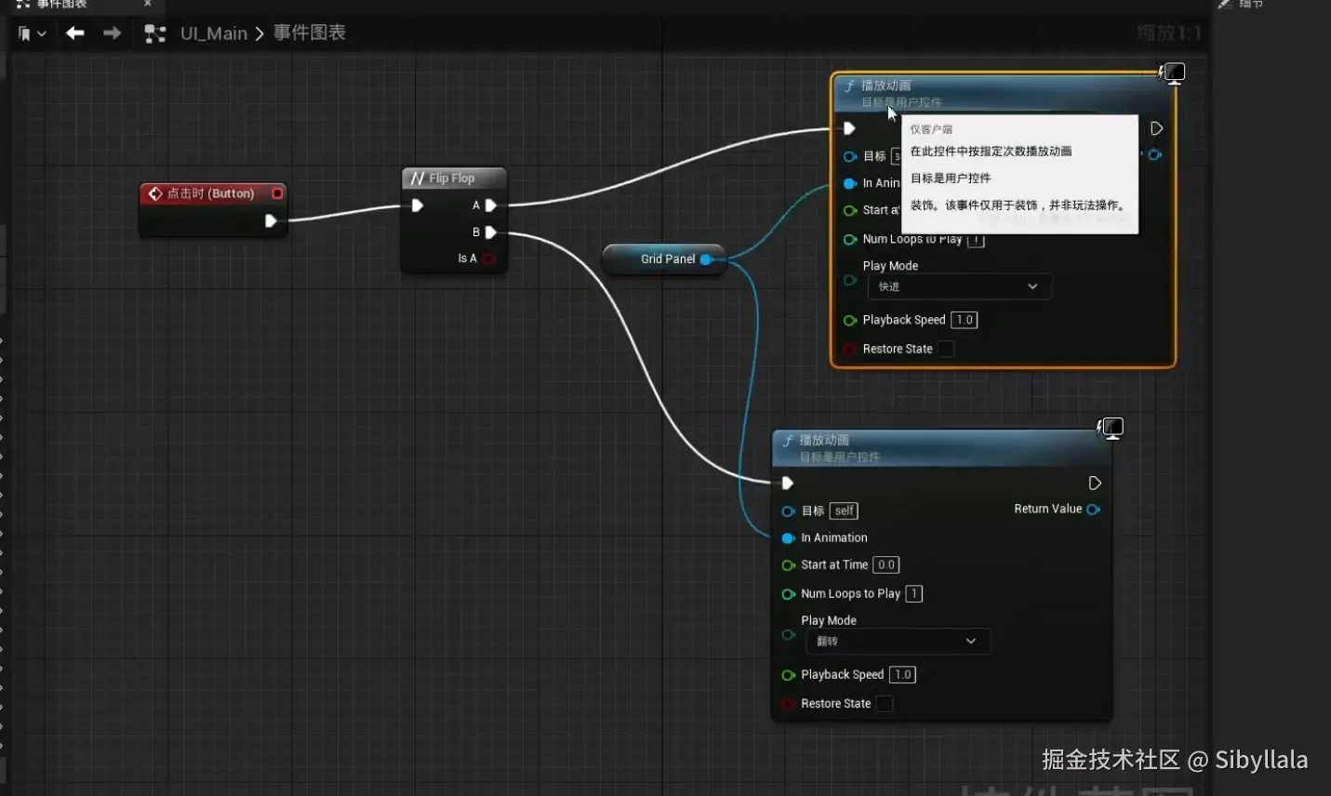This screenshot has width=1331, height=796.
Task: Edit the upper Playback Speed value 1.0
Action: (964, 320)
